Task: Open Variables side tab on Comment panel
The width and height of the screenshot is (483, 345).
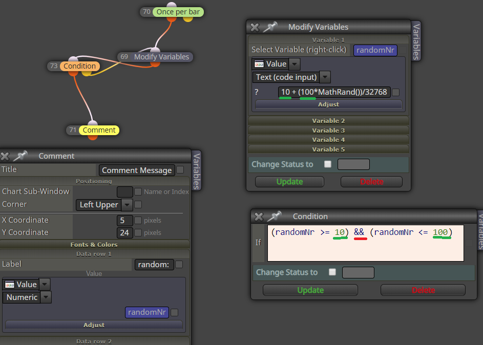Action: tap(197, 171)
